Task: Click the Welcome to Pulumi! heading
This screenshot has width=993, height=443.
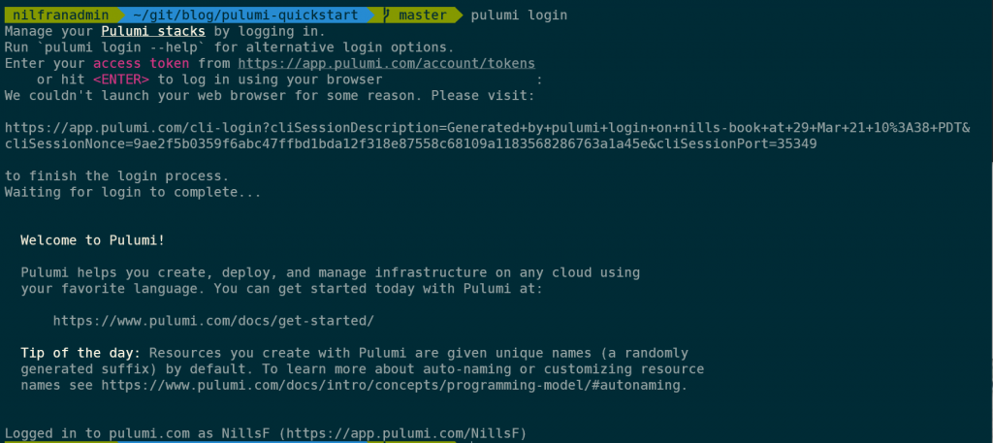Action: pyautogui.click(x=93, y=240)
